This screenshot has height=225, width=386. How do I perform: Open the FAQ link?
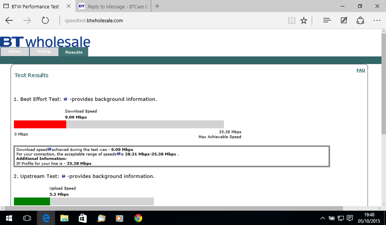click(360, 70)
